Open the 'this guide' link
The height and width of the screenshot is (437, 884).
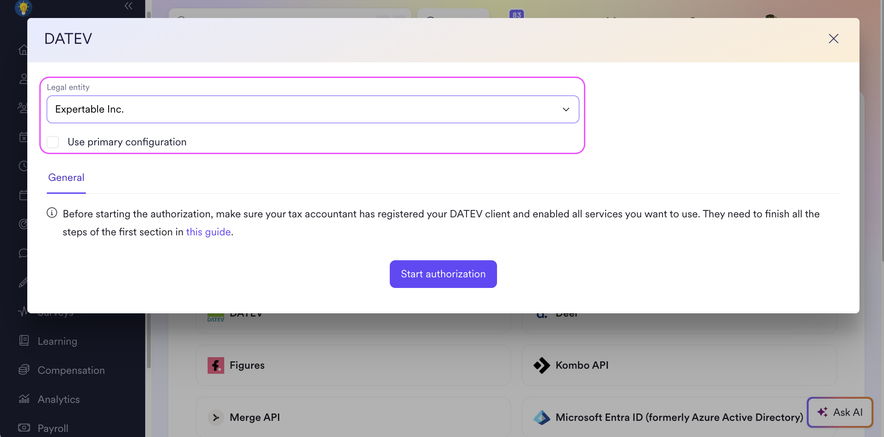point(208,232)
